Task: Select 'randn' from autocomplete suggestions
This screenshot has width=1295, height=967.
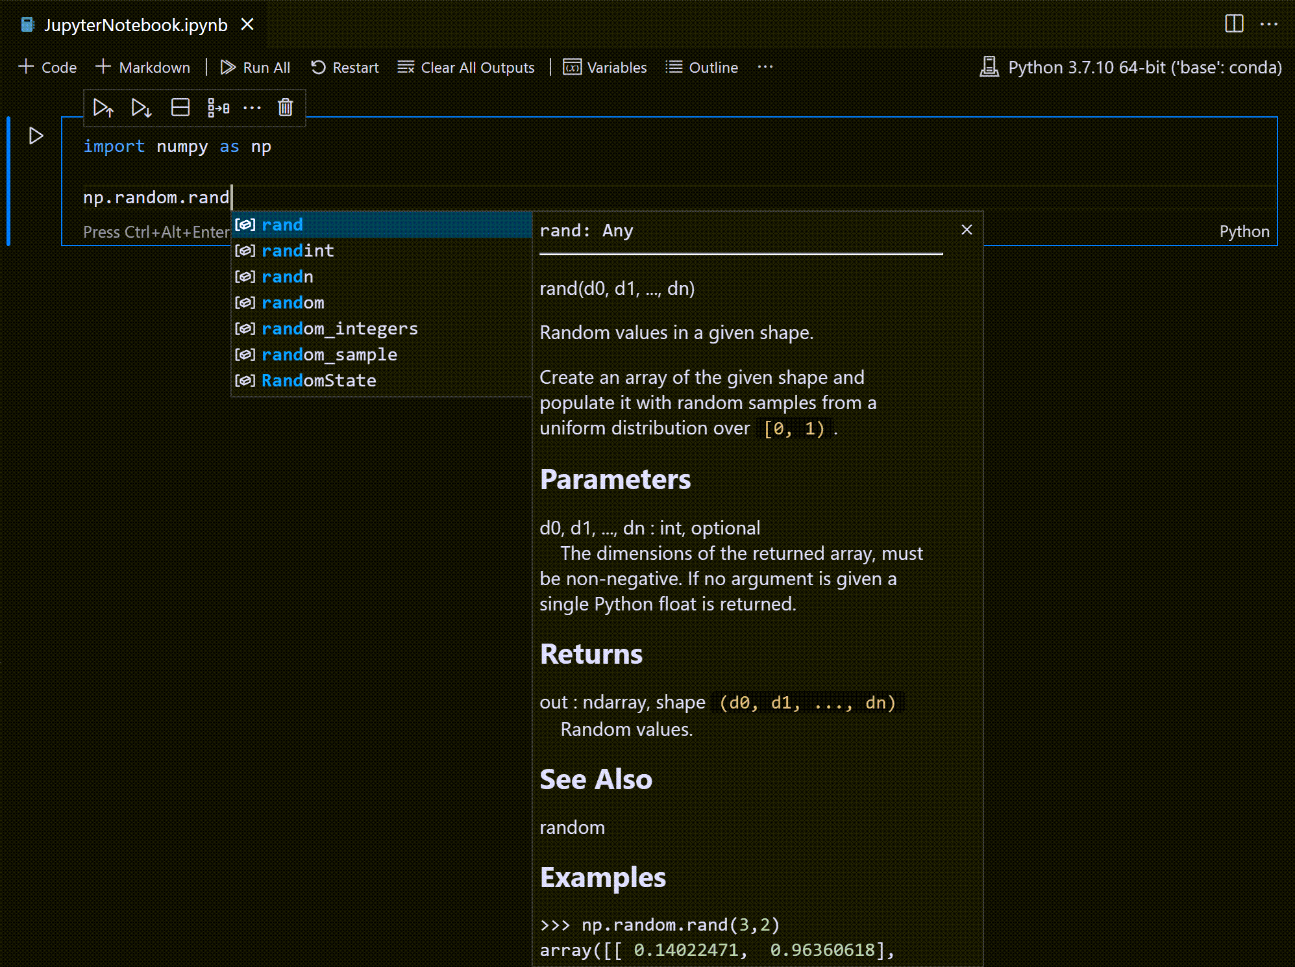Action: [287, 275]
